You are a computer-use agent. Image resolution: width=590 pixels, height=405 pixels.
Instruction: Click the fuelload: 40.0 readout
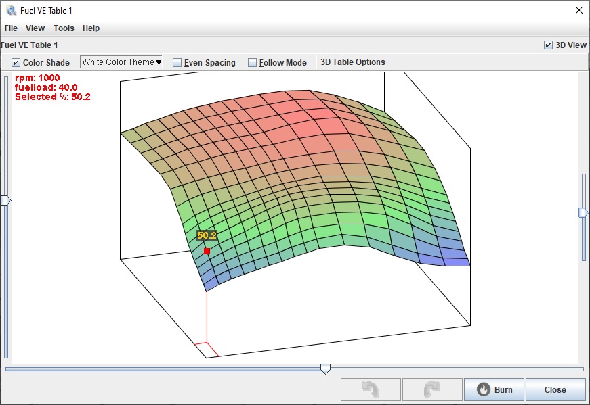point(46,87)
